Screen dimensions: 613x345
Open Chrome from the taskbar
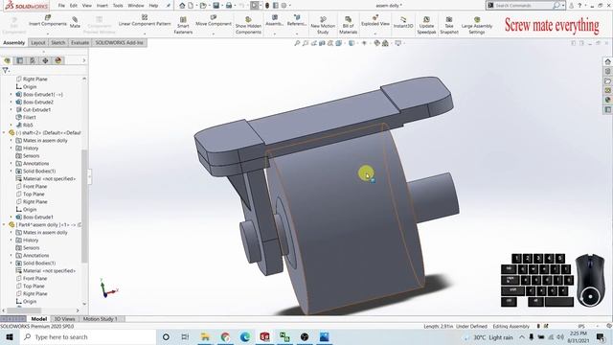tap(225, 336)
